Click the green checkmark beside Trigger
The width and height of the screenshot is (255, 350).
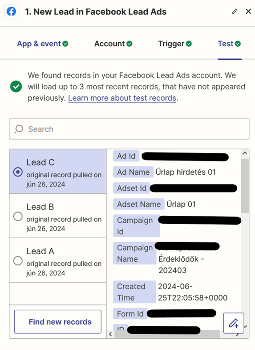pos(189,44)
